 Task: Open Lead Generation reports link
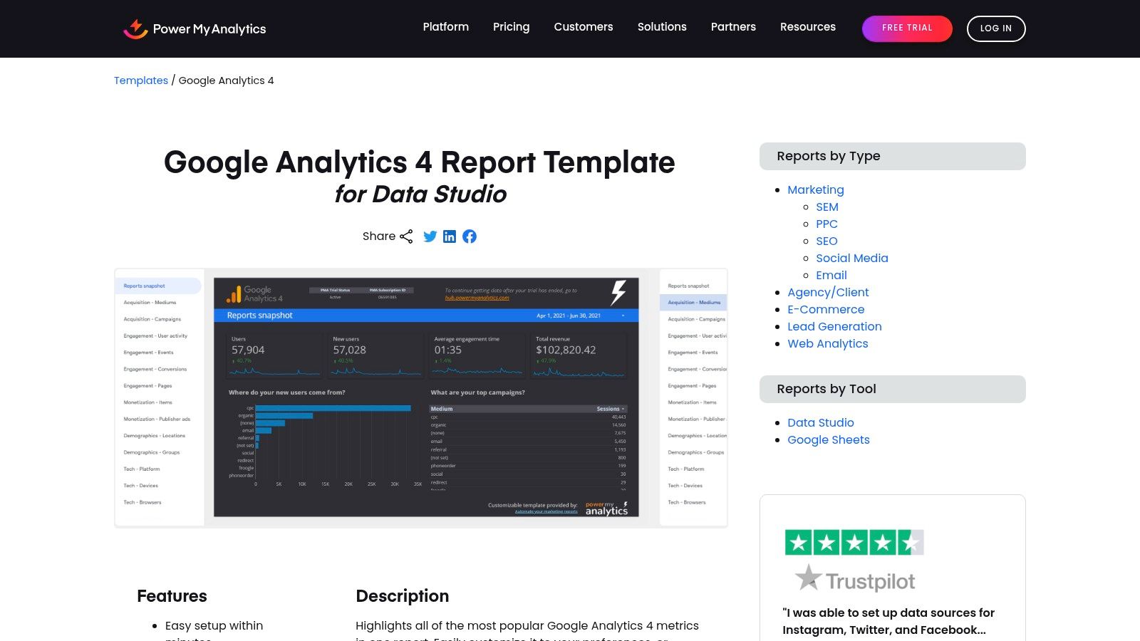(834, 327)
